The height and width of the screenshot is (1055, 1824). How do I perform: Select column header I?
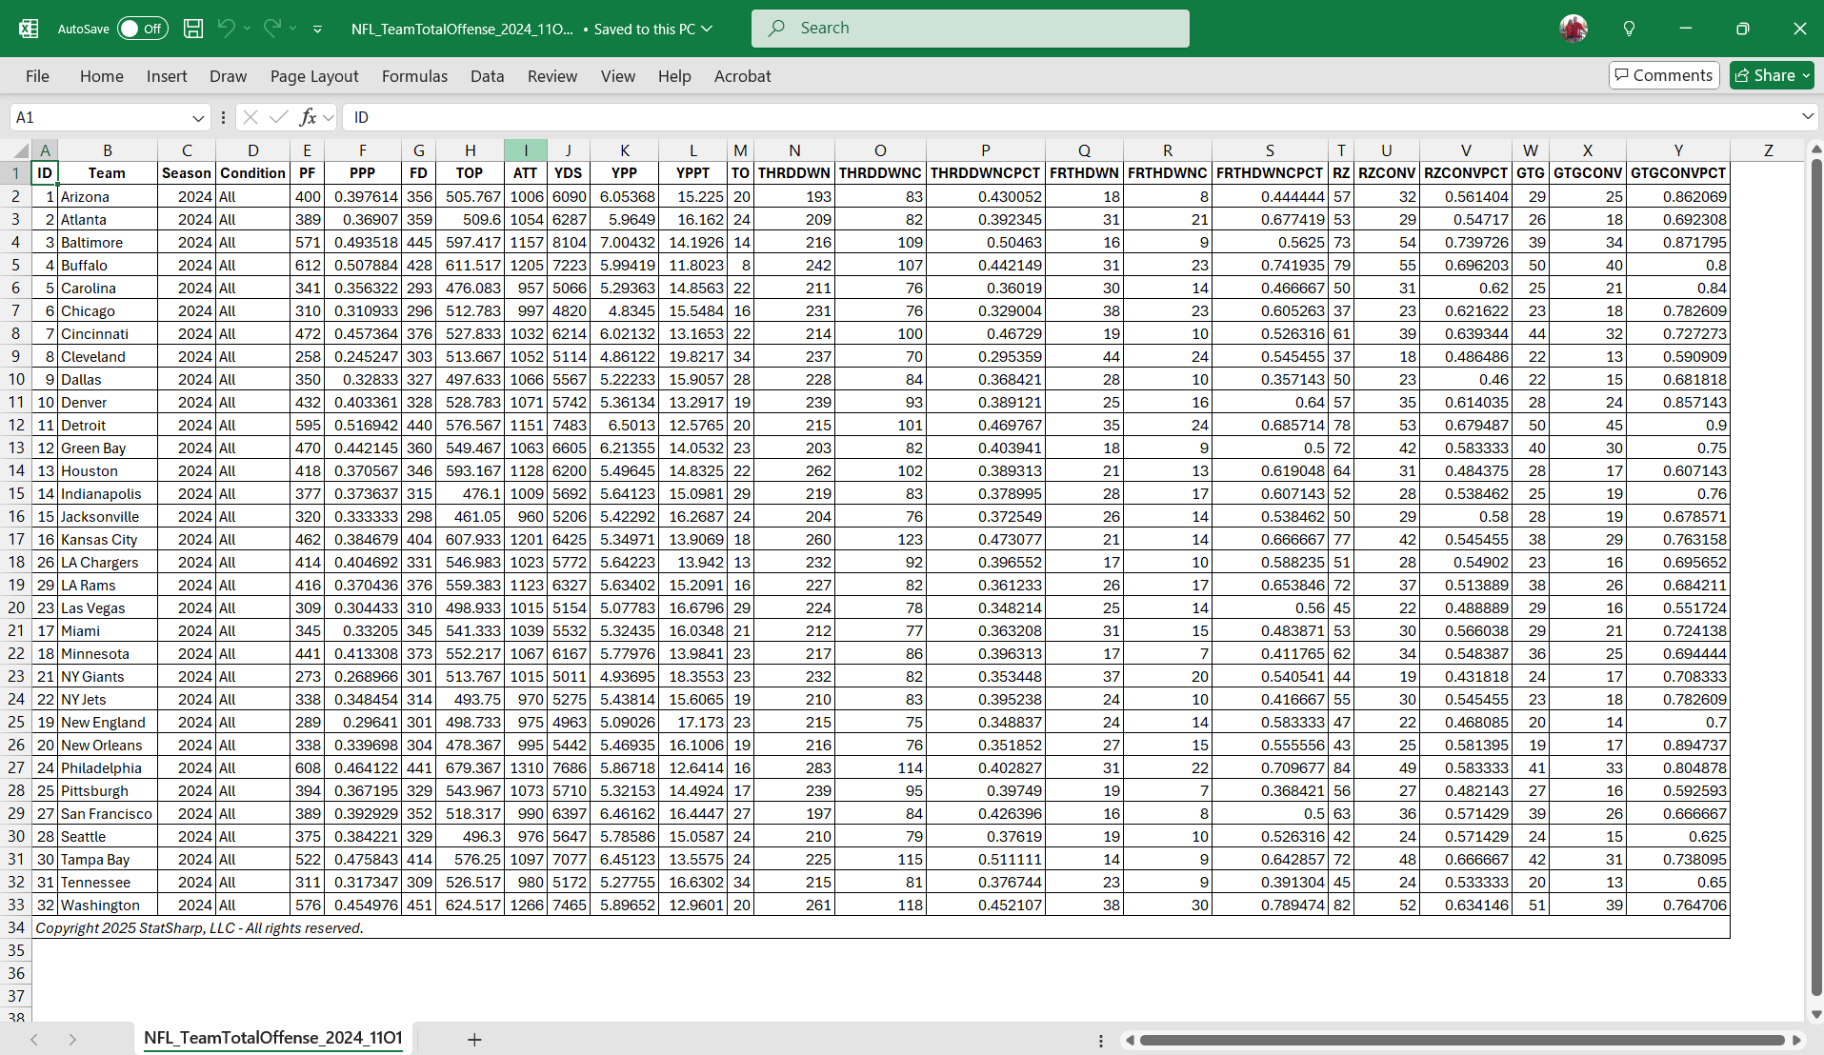(526, 150)
